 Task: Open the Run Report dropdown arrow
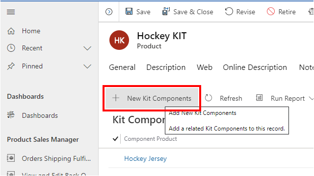pos(311,98)
